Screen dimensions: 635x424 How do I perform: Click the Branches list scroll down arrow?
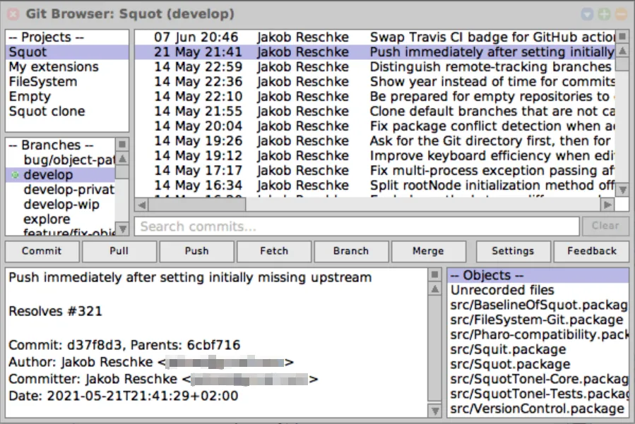[x=122, y=229]
